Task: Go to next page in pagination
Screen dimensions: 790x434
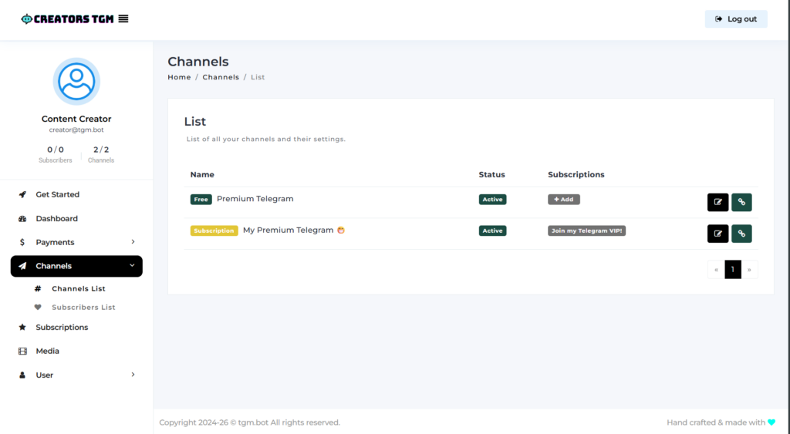Action: click(750, 269)
